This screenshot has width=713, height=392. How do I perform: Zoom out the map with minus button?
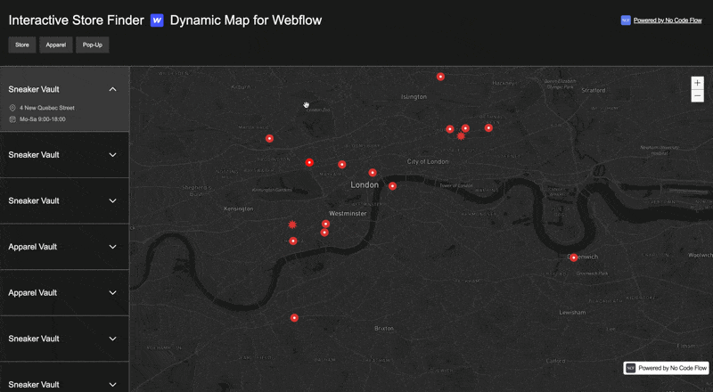point(697,95)
